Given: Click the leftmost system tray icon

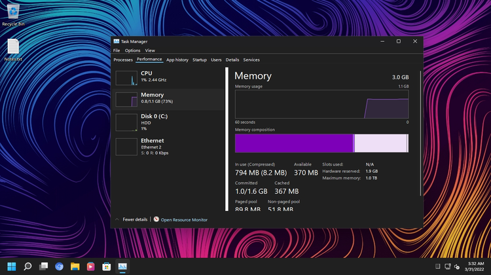Looking at the screenshot, I should pos(438,266).
